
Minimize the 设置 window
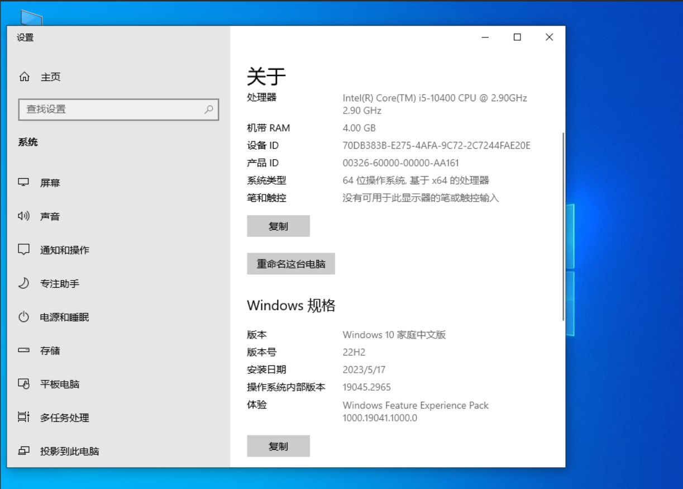(485, 37)
